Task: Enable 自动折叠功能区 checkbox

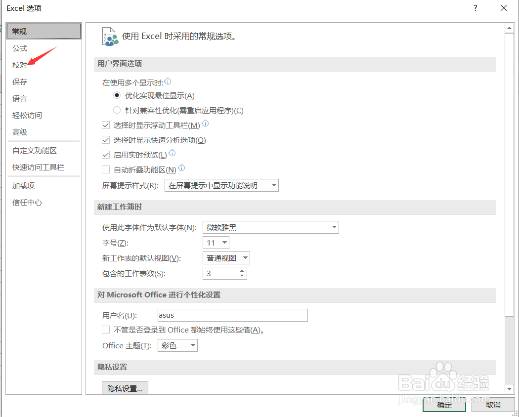Action: click(x=106, y=170)
